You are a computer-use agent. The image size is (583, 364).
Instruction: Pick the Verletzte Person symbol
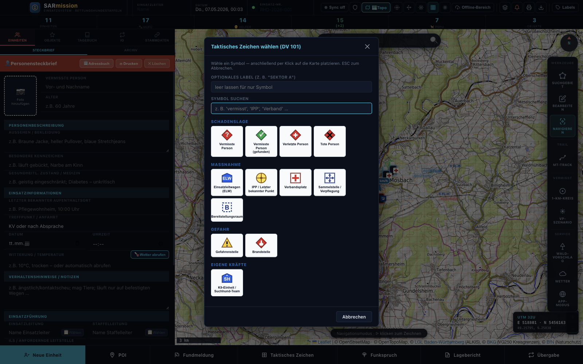click(296, 141)
